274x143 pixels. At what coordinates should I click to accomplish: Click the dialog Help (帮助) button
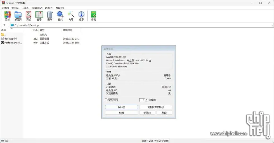[164, 113]
